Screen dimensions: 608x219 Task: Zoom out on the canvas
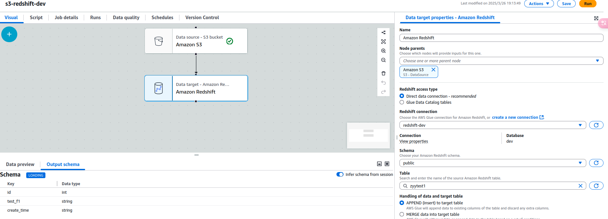click(383, 60)
